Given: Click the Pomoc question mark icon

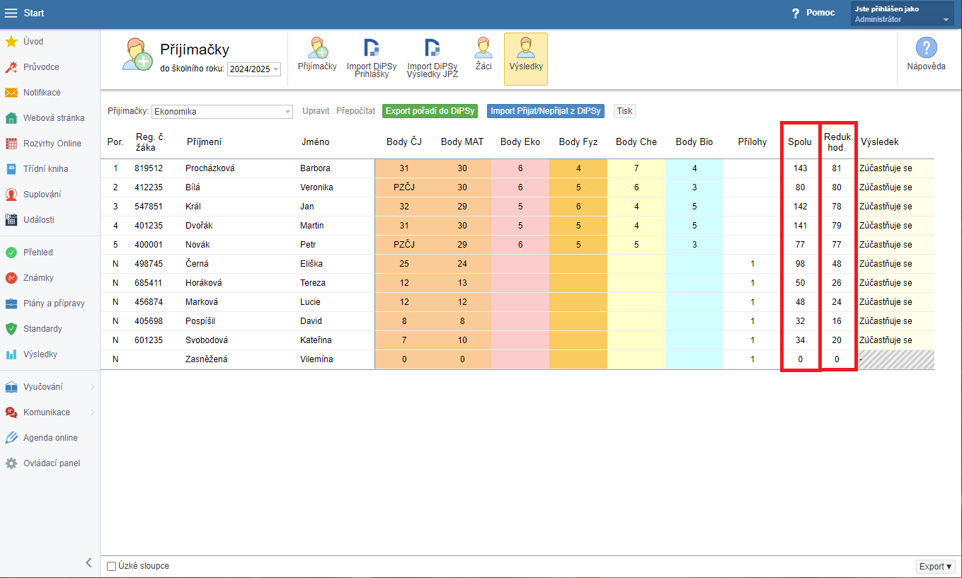Looking at the screenshot, I should coord(796,13).
